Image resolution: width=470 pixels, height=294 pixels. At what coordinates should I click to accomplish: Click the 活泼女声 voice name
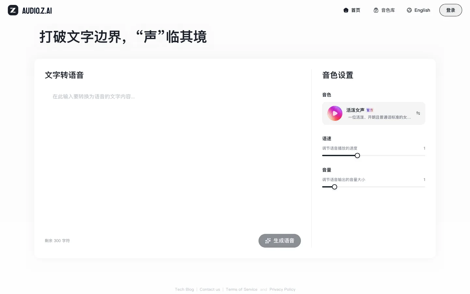355,110
